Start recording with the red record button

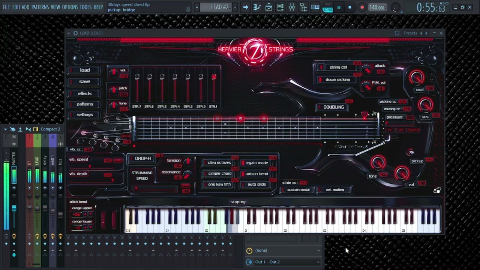point(362,7)
